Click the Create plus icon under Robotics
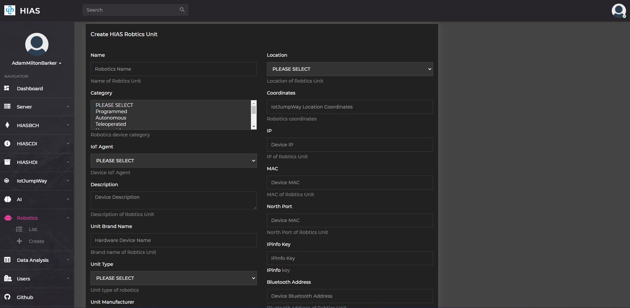This screenshot has height=308, width=630. [19, 241]
